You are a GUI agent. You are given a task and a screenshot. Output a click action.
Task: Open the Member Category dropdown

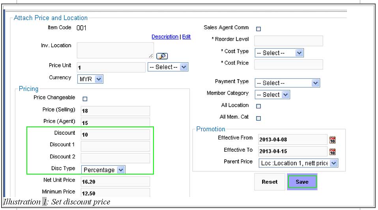[x=272, y=95]
